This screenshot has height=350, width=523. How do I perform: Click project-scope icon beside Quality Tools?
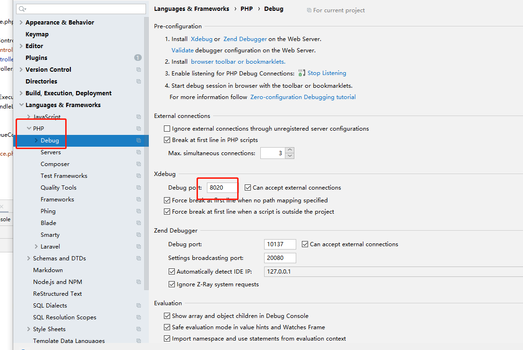point(138,188)
